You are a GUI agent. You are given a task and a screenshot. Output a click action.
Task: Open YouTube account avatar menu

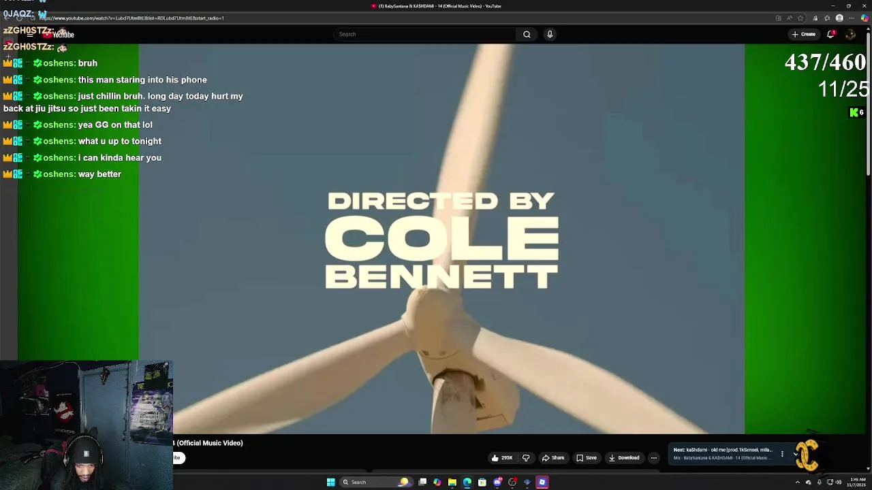850,34
